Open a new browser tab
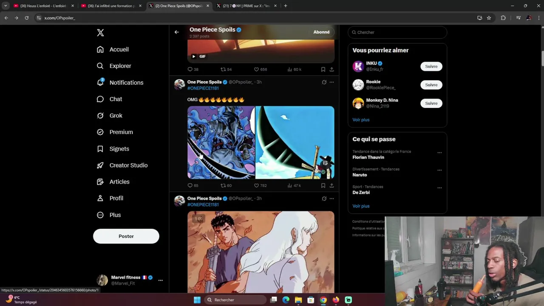The height and width of the screenshot is (306, 544). pyautogui.click(x=286, y=6)
